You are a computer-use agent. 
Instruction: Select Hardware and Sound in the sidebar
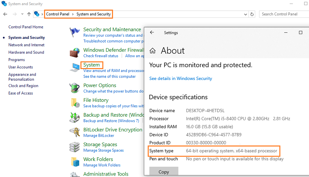tap(26, 52)
